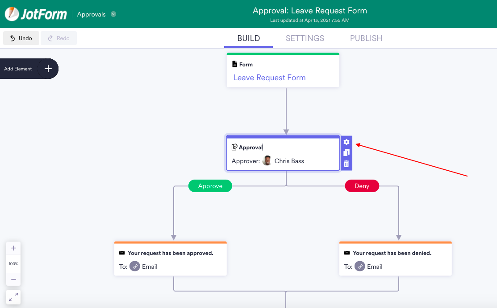497x308 pixels.
Task: Select the red Deny branch label
Action: pos(362,186)
